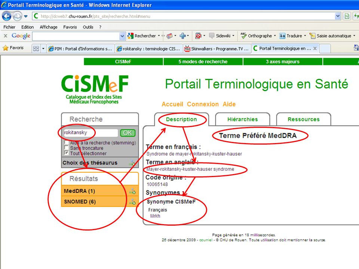Click 5 modes de recherche button

(203, 62)
